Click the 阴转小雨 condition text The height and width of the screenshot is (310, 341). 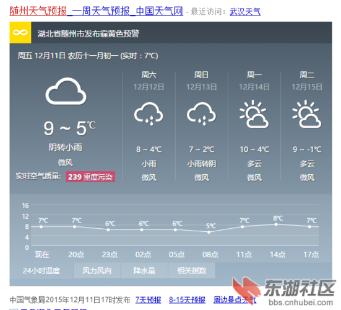click(x=65, y=148)
